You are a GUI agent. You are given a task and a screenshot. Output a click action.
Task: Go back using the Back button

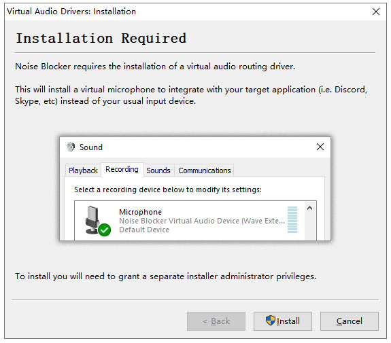click(216, 321)
